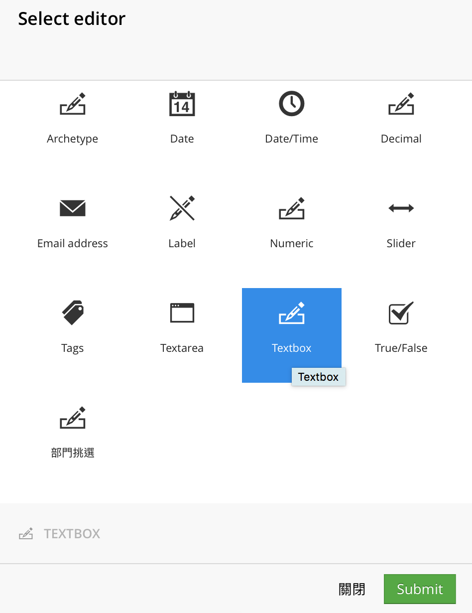Click the True/False label text
This screenshot has height=613, width=472.
tap(401, 348)
